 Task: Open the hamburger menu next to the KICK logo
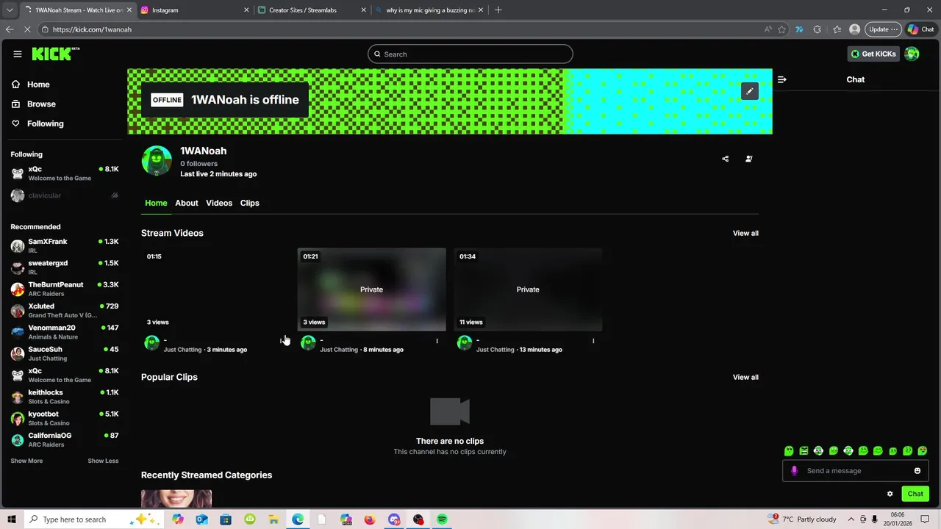click(x=18, y=54)
